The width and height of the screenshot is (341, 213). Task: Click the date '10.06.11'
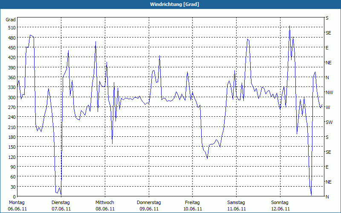(x=193, y=209)
